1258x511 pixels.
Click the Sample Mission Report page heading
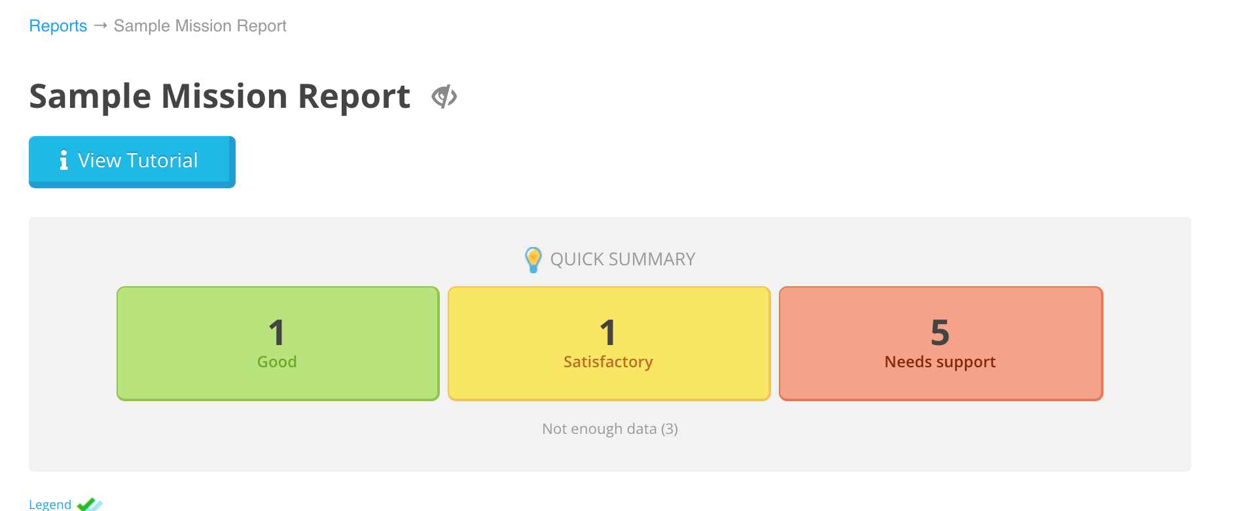pos(219,97)
